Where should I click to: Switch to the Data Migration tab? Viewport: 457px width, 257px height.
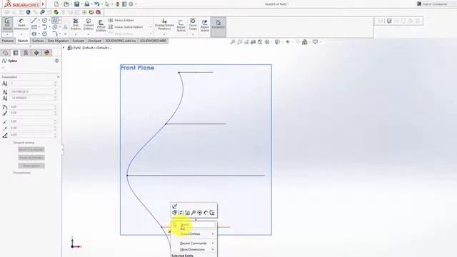tap(58, 41)
